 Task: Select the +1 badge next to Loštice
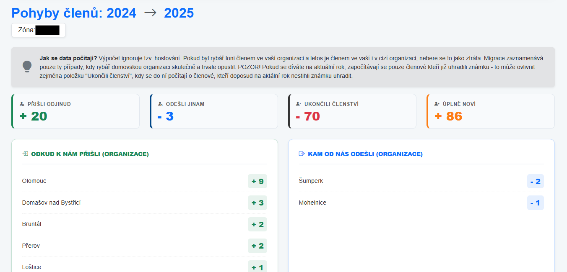[257, 267]
